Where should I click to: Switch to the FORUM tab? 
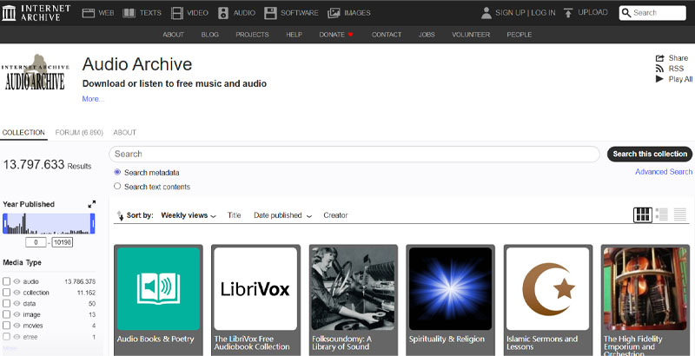[79, 132]
